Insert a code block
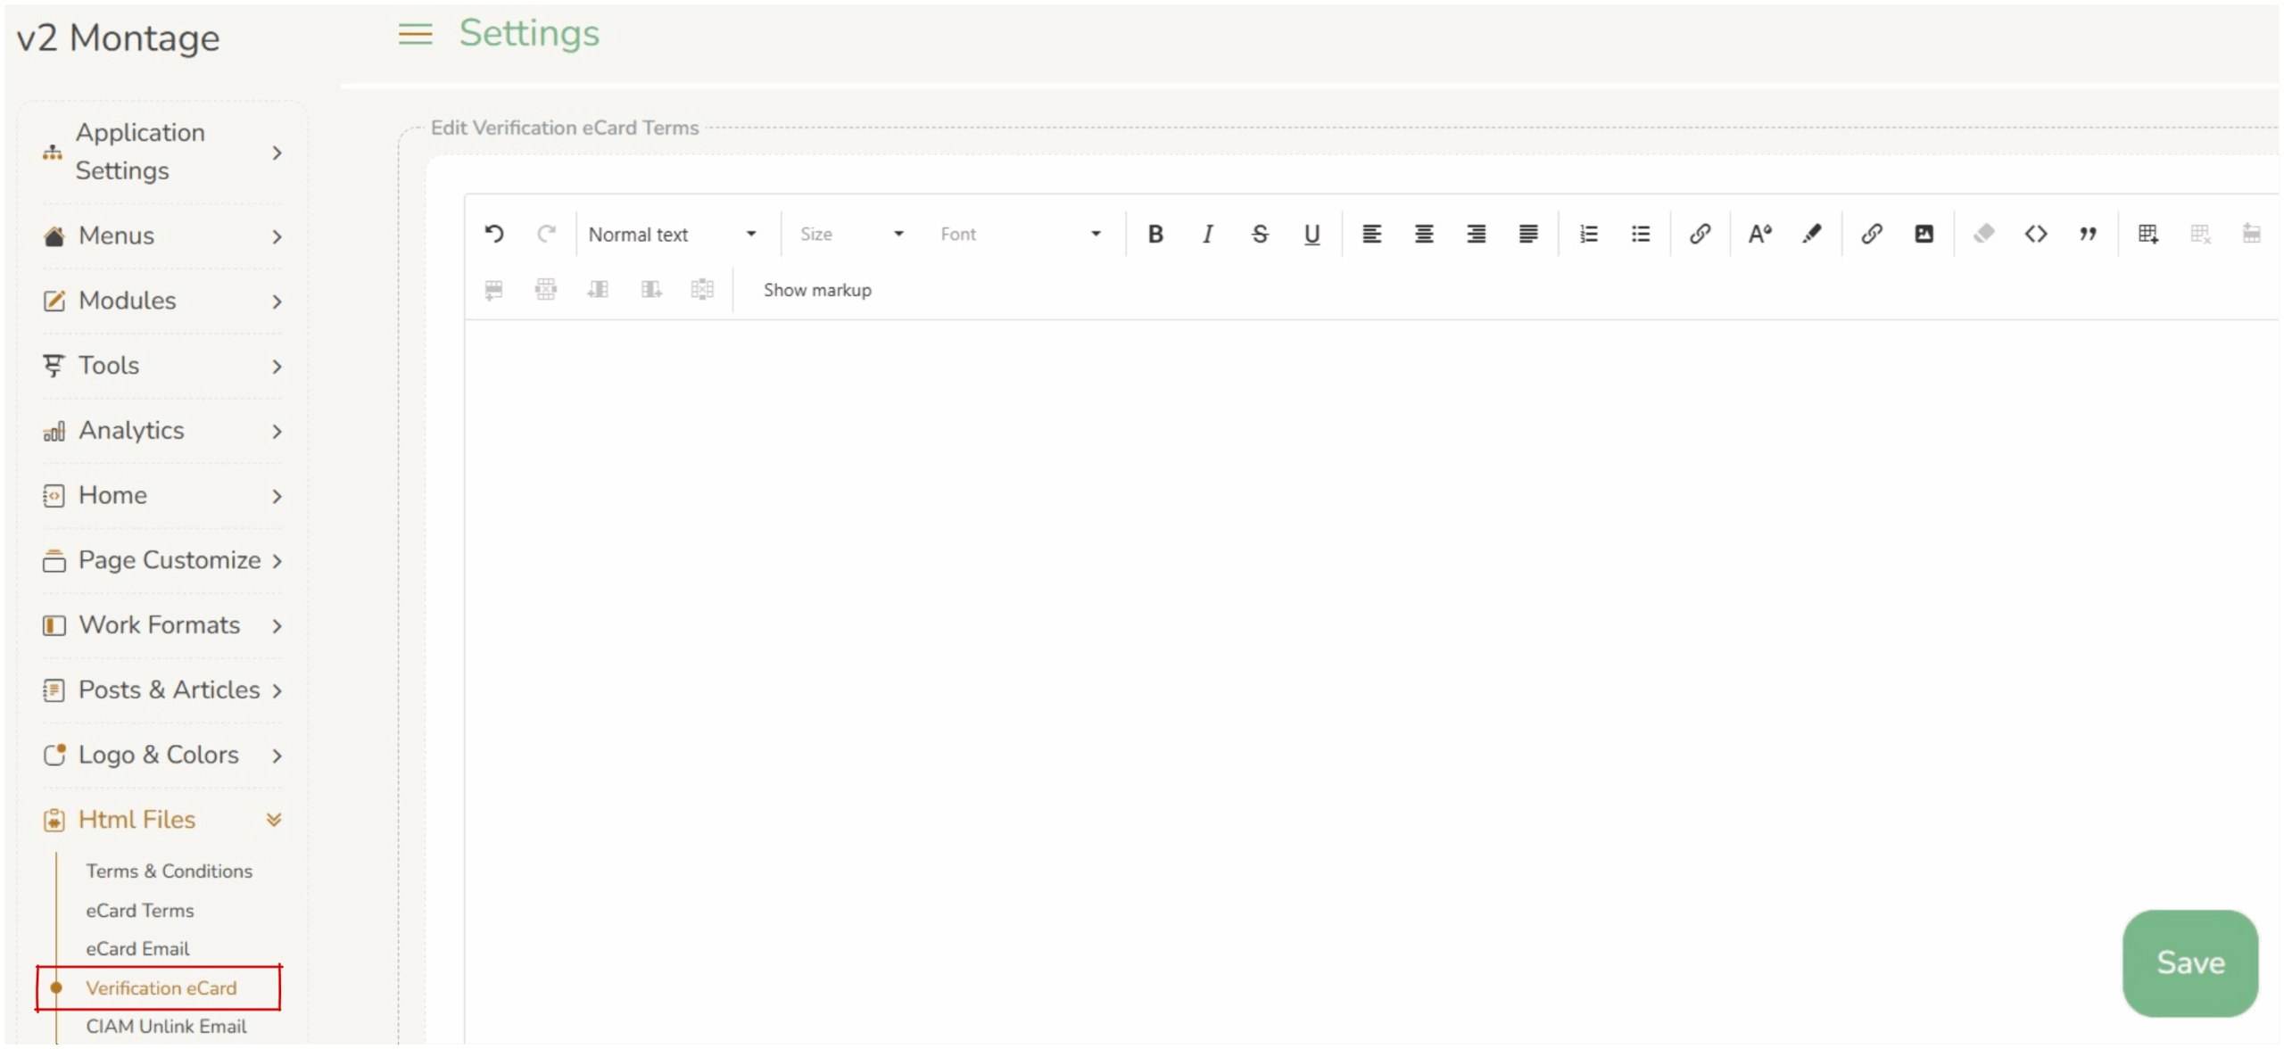Screen dimensions: 2284x1049 (2036, 234)
